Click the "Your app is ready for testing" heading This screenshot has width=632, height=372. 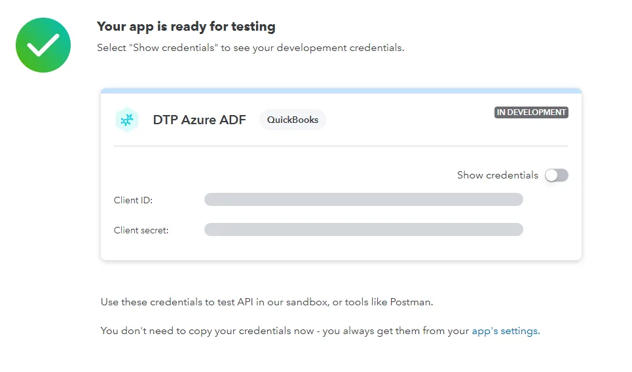pos(186,27)
